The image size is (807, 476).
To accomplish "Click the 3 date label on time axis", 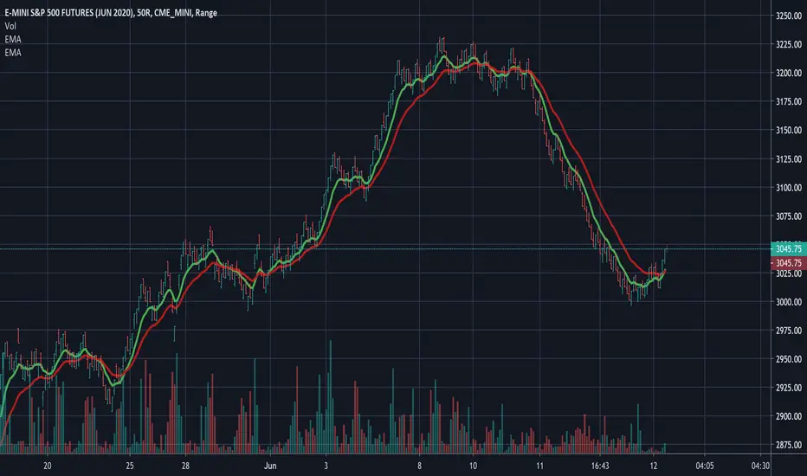I will tap(326, 466).
